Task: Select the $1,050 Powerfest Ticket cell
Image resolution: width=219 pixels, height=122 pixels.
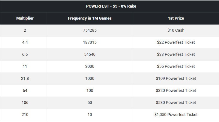Action: pyautogui.click(x=176, y=115)
